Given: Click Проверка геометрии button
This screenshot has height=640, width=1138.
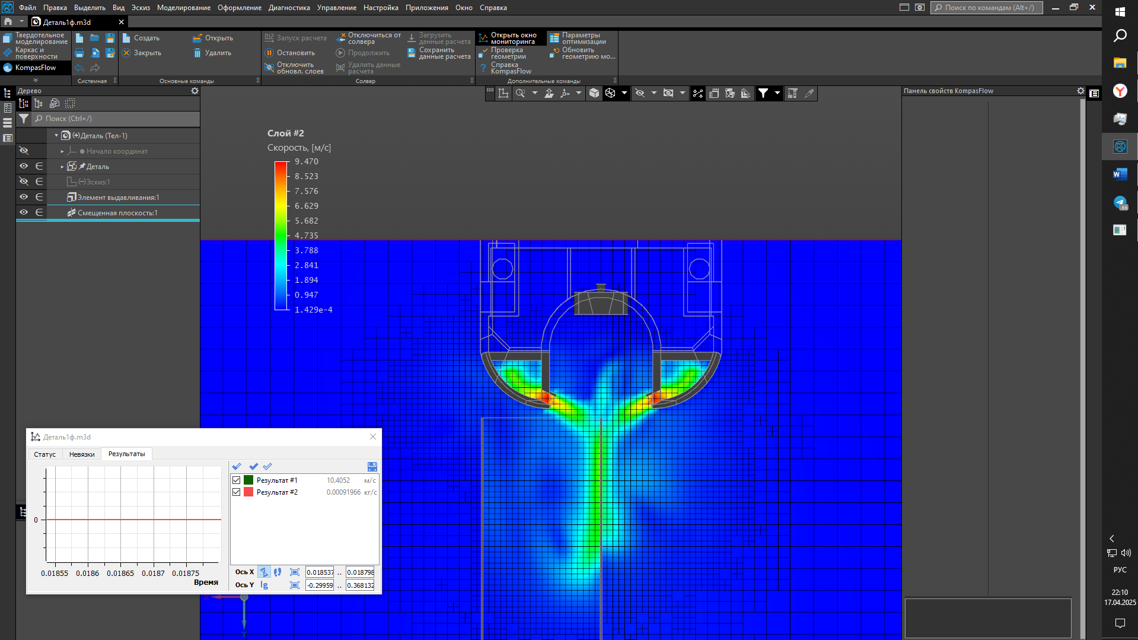Looking at the screenshot, I should click(508, 53).
